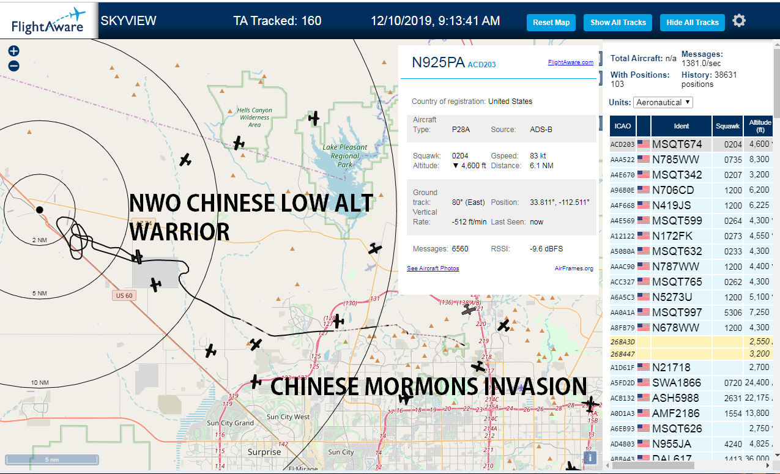Click the Lake Pleasant Regional Park label
The image size is (780, 474).
click(345, 156)
